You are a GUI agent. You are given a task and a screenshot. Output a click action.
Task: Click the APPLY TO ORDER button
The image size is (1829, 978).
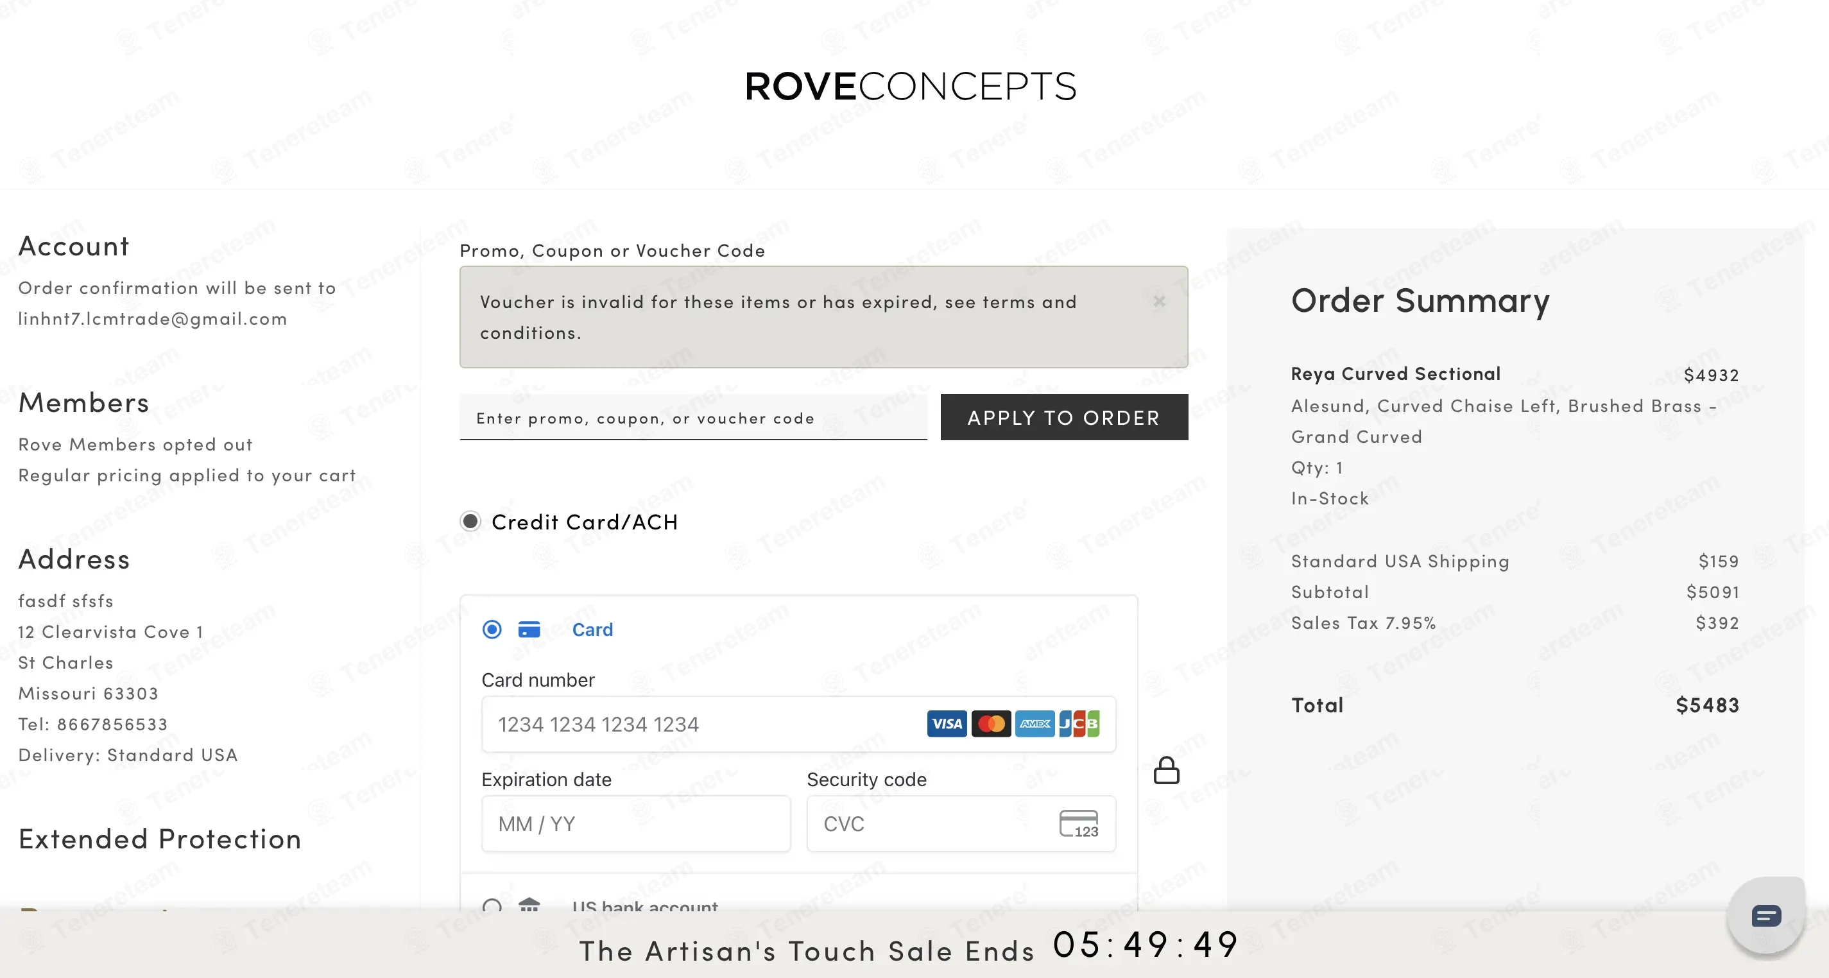1064,418
